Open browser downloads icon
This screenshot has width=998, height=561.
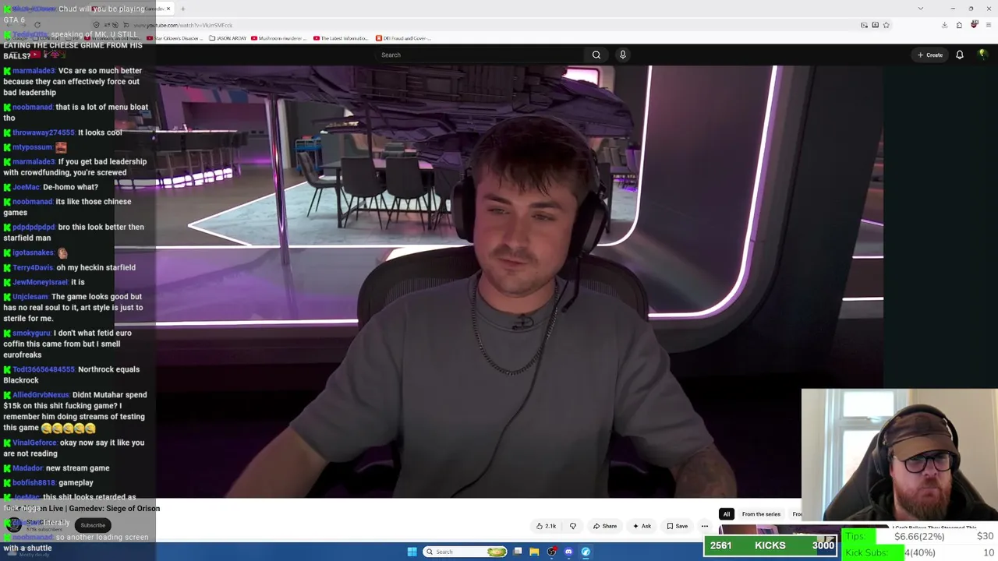[x=944, y=25]
